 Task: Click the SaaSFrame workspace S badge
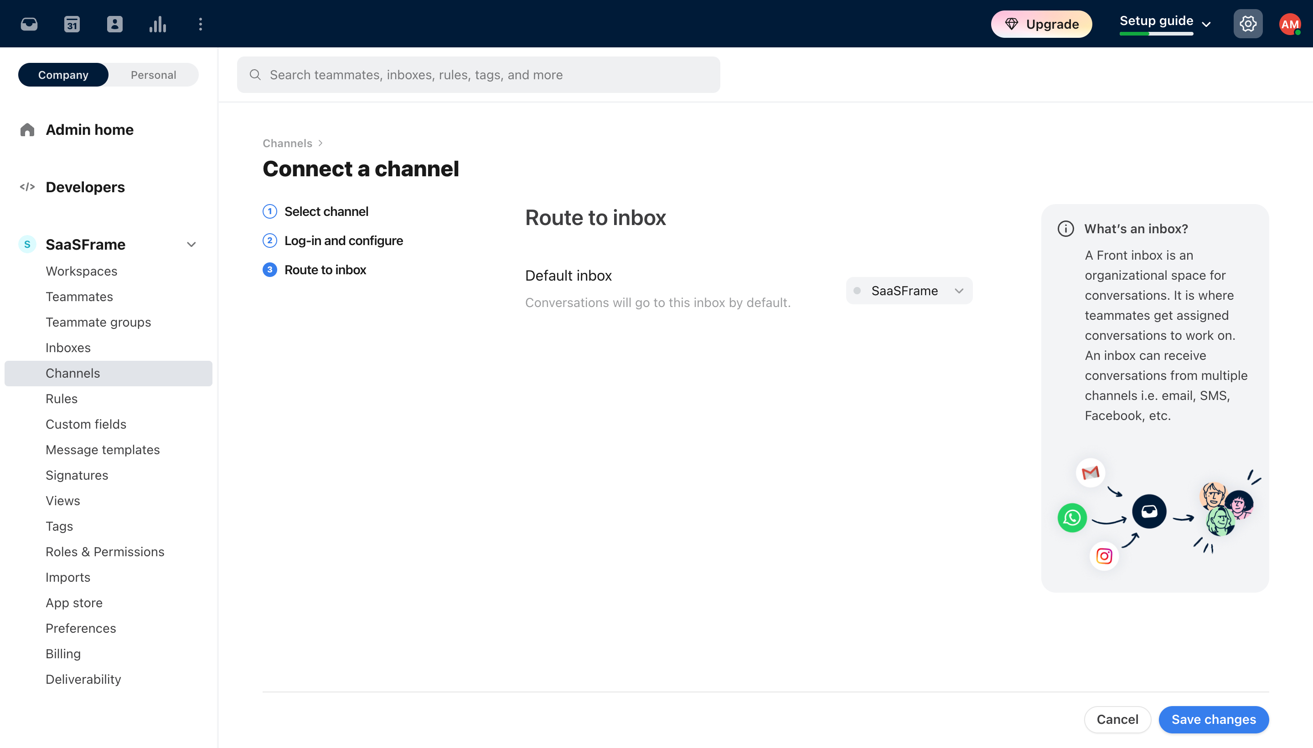27,245
